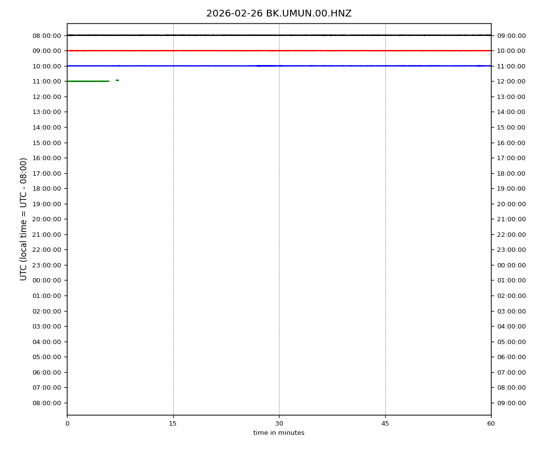558x461 pixels.
Task: Click the x-axis tick label 45
Action: 385,424
